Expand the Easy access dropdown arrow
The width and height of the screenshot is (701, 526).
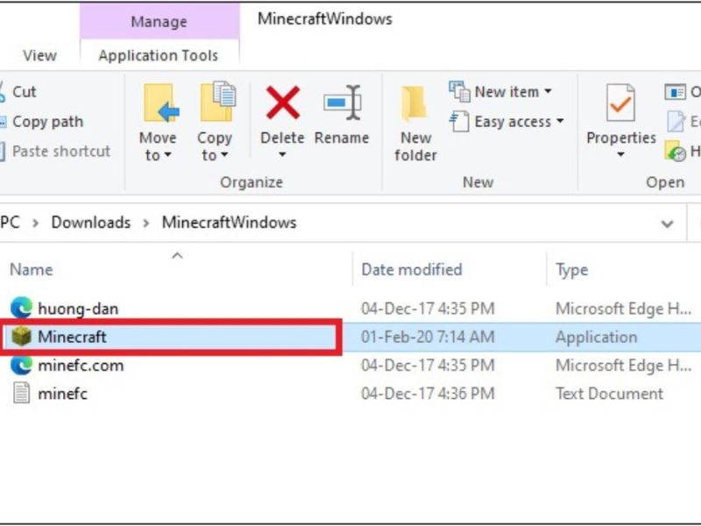pos(560,121)
